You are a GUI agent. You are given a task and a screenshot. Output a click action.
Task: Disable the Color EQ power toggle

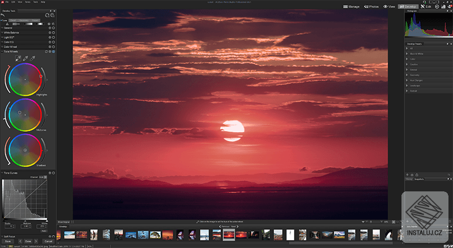click(x=53, y=42)
